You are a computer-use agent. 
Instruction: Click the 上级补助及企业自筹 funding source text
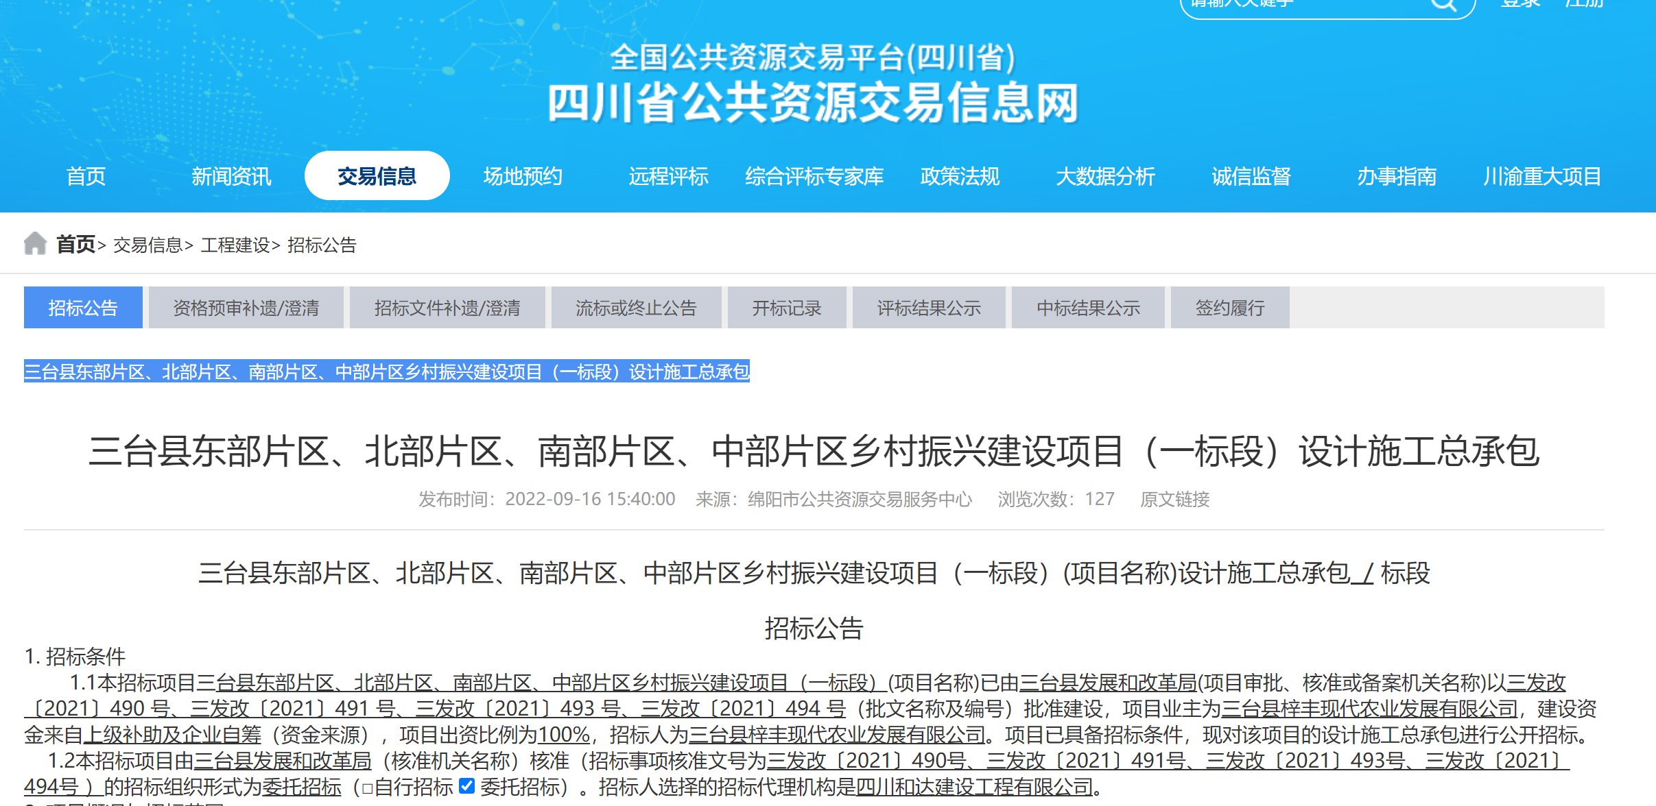pyautogui.click(x=172, y=735)
